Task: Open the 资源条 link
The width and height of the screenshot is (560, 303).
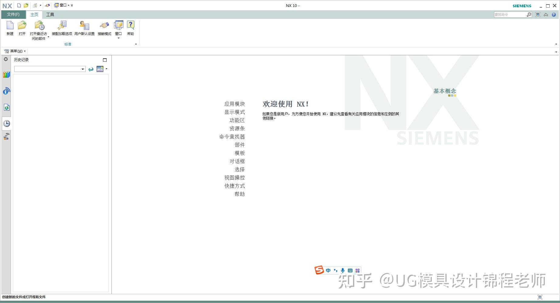Action: [x=237, y=128]
